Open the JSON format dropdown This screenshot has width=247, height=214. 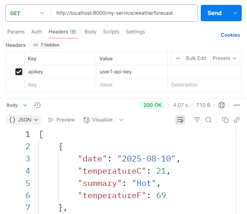24,120
